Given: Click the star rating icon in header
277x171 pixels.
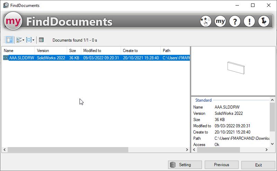Looking at the screenshot, I should (206, 22).
